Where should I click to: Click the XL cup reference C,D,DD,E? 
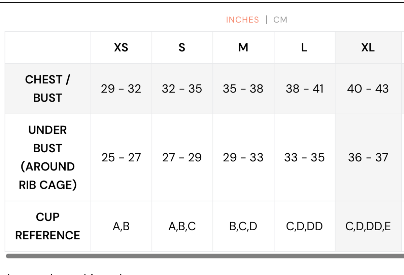(368, 226)
